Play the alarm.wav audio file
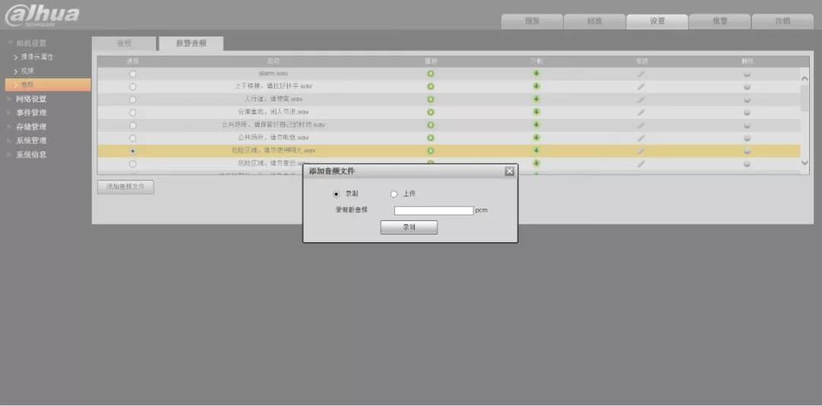 tap(430, 73)
